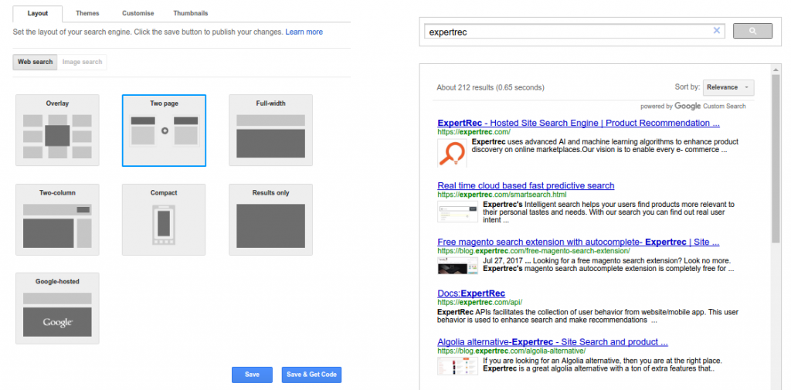This screenshot has height=390, width=791.
Task: Click the expertrec.com/smartsearch.html URL text
Action: click(x=502, y=195)
